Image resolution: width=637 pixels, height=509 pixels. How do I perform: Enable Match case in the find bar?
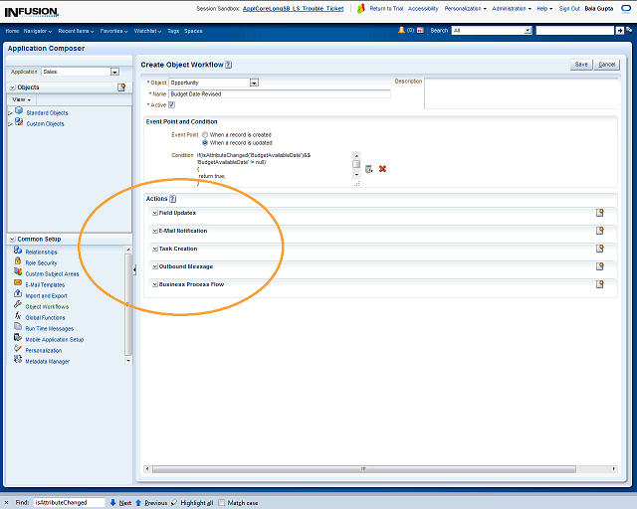[222, 503]
